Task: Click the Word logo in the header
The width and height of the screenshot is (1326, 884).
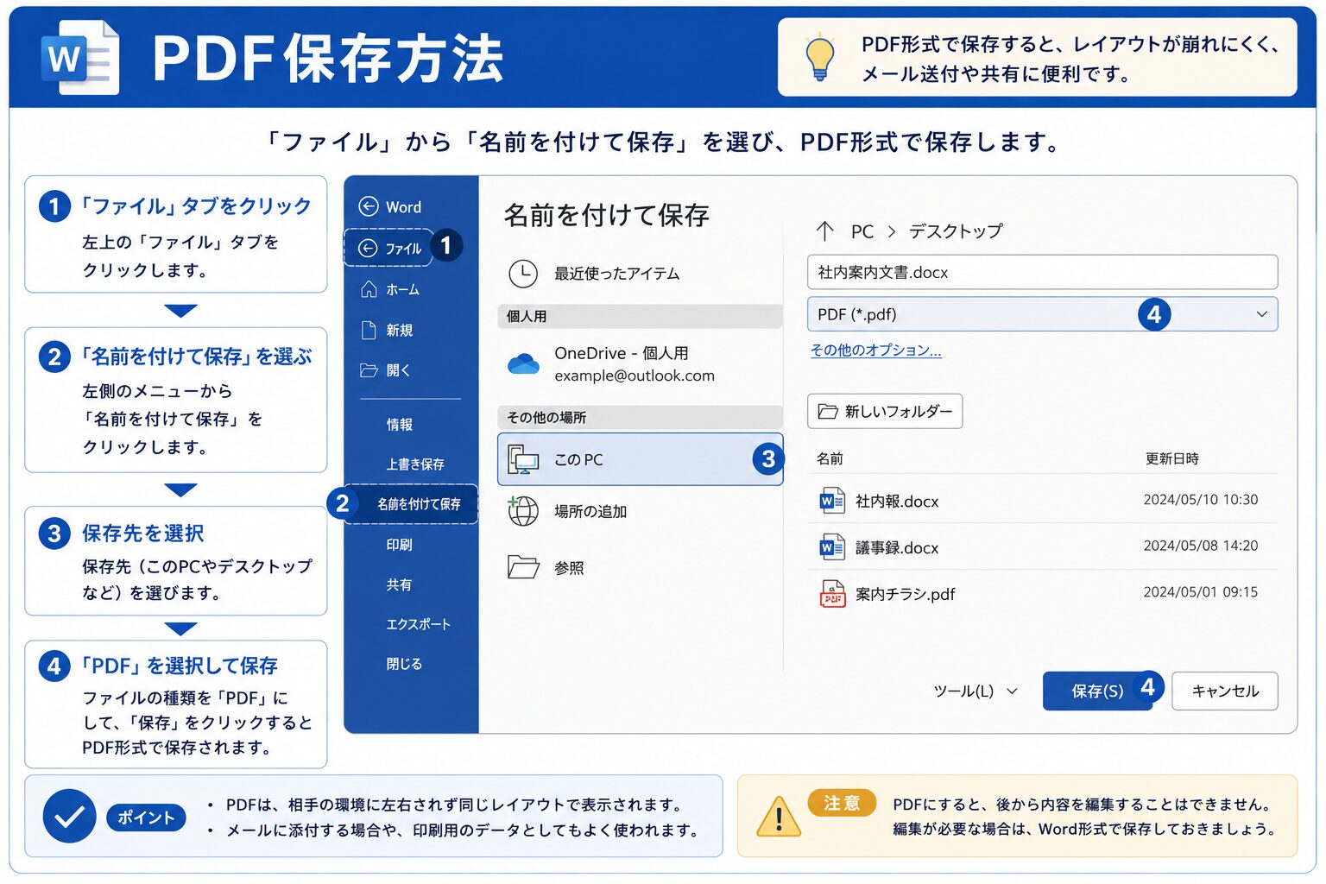Action: 80,58
